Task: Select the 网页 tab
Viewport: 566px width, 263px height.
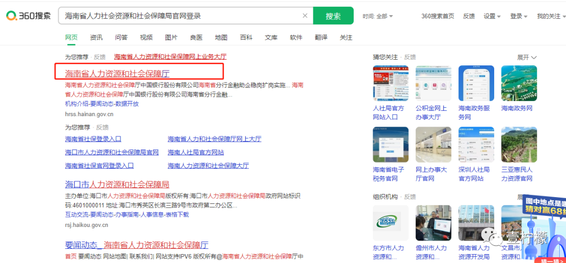Action: pyautogui.click(x=71, y=38)
